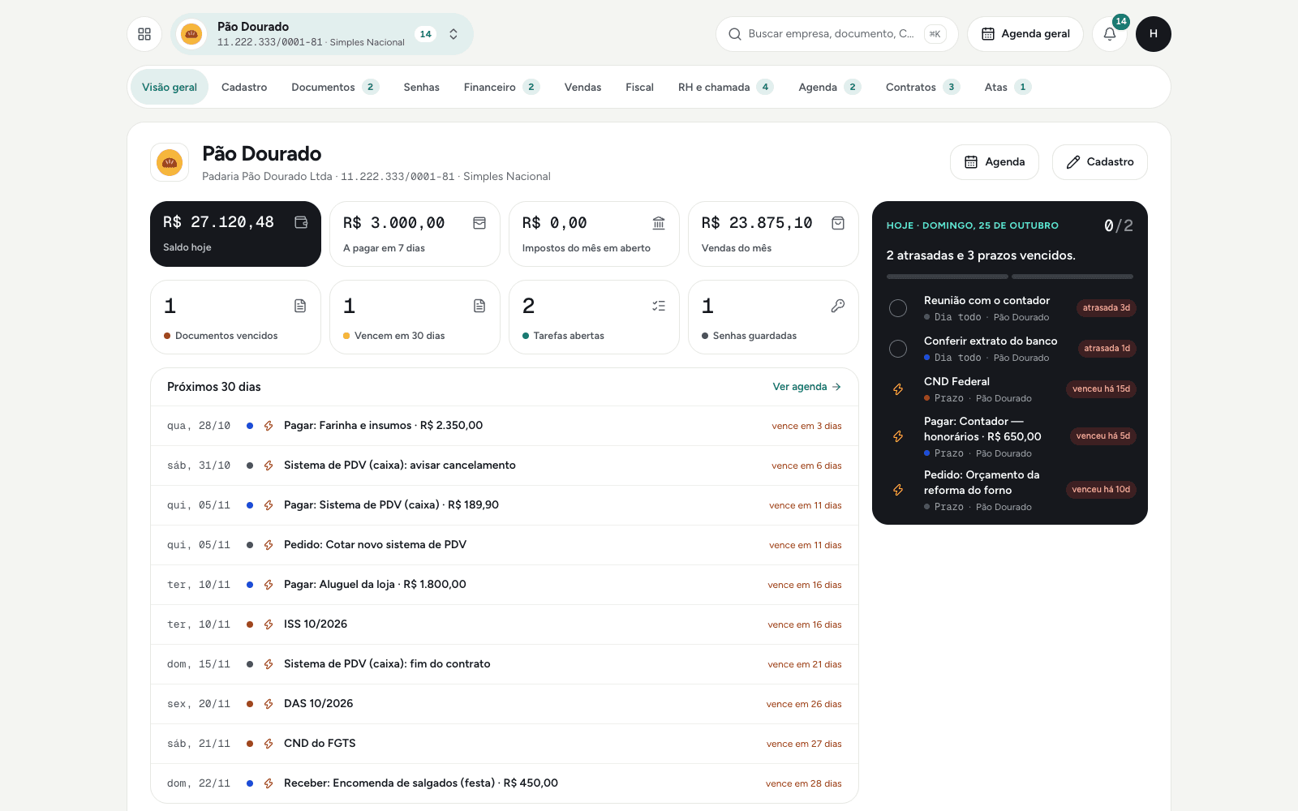
Task: Click the wallet icon on Saldo hoje card
Action: pos(301,222)
